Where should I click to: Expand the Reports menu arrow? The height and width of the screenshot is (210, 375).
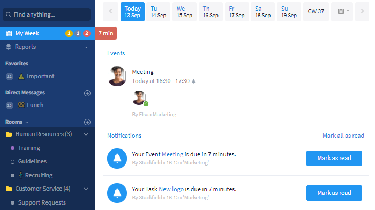coord(86,47)
